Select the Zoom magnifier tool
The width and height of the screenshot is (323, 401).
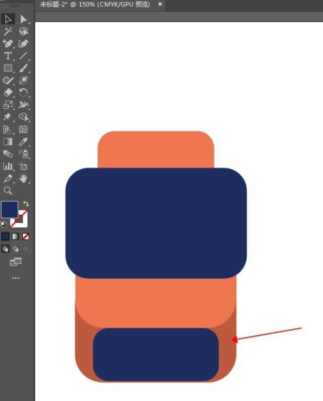tap(8, 191)
